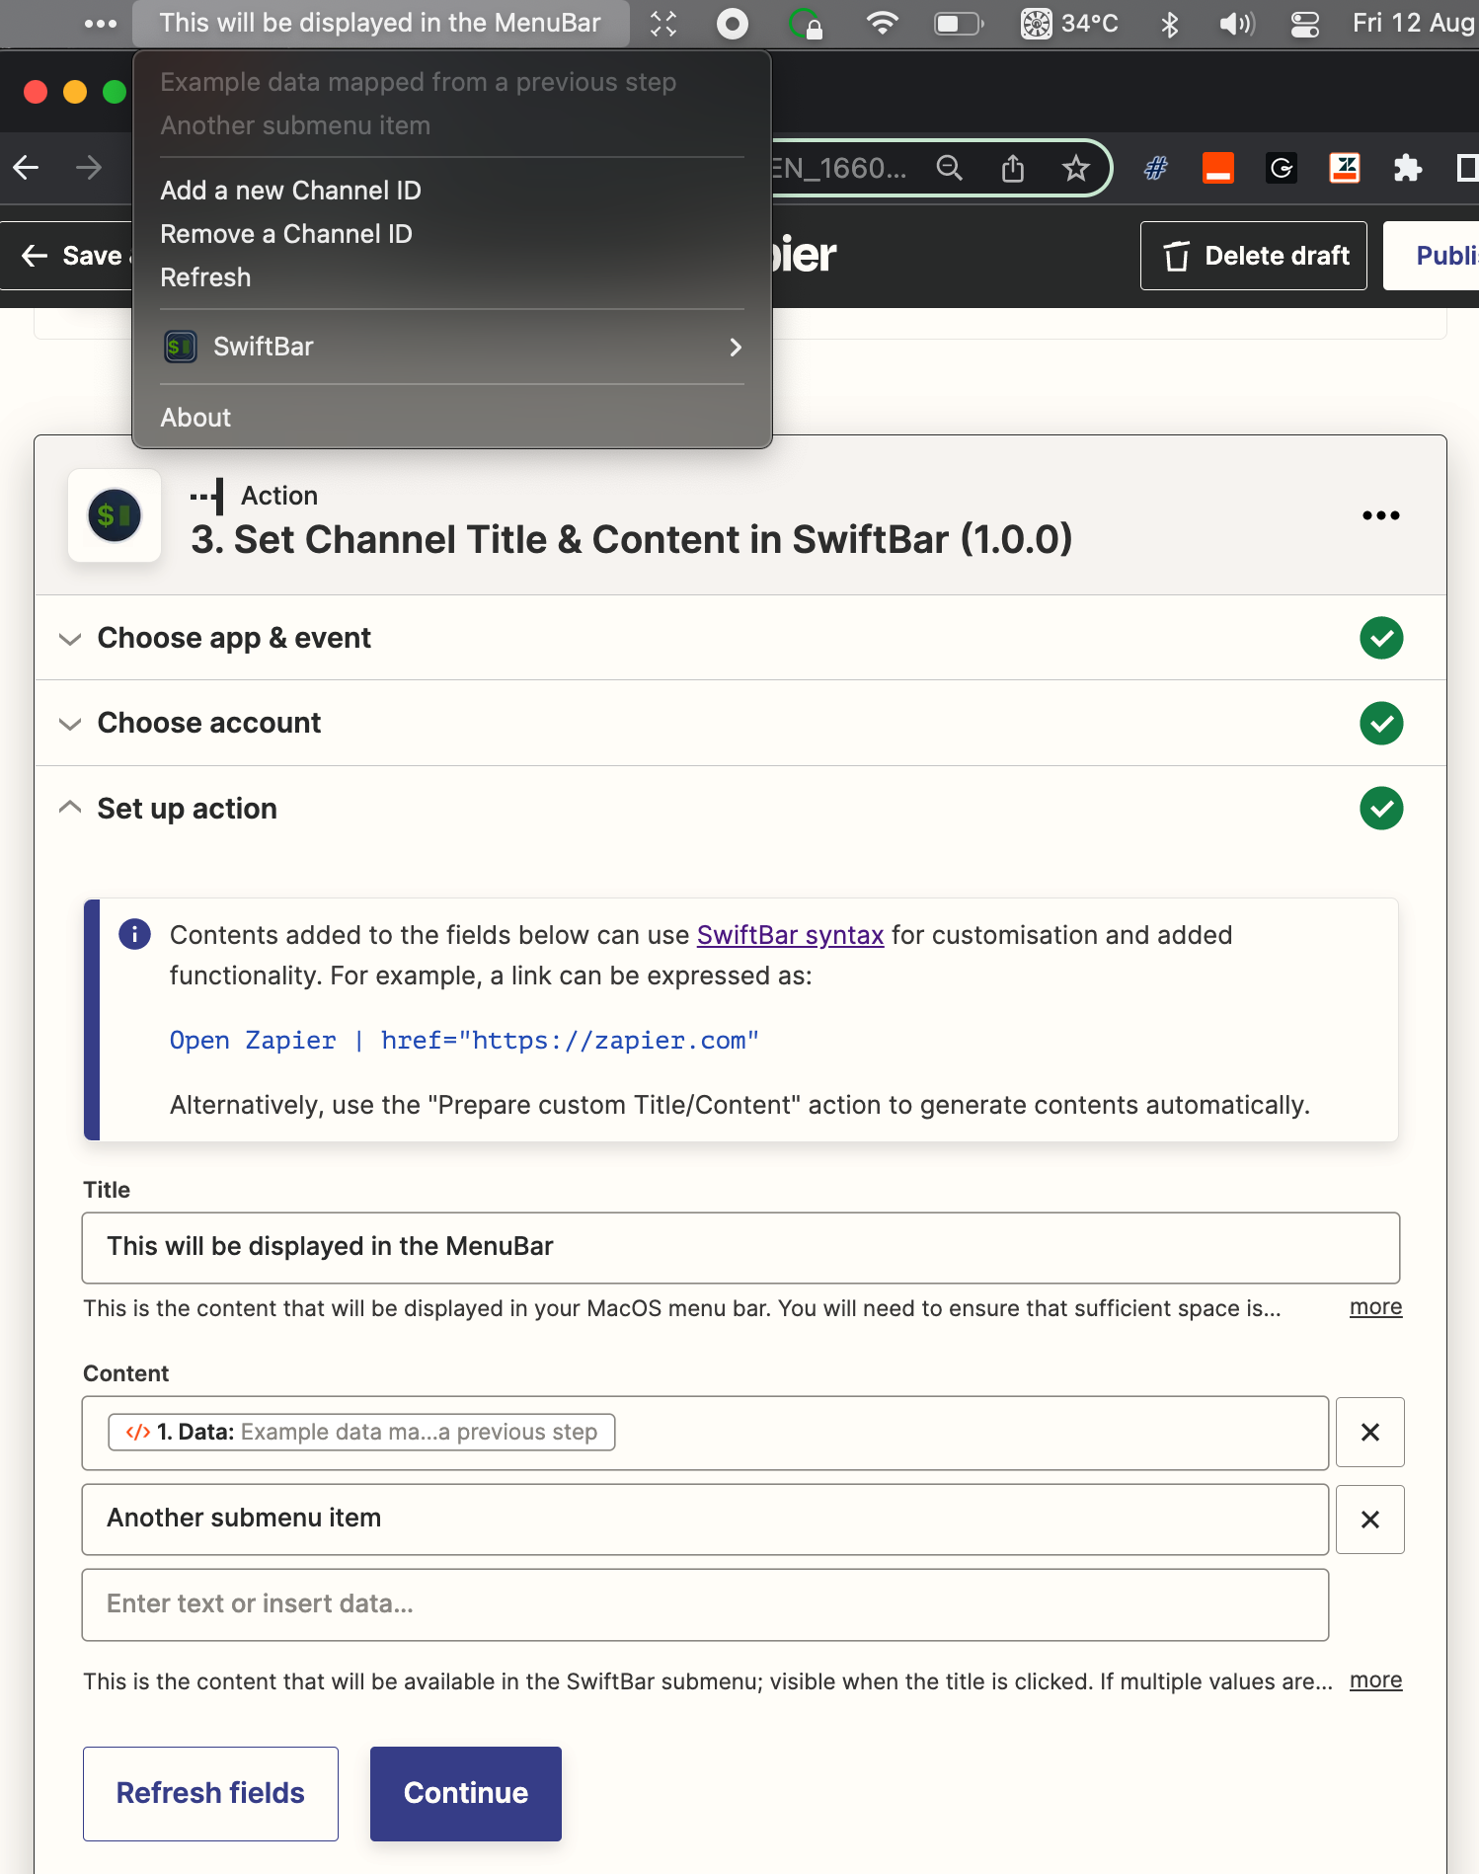Open the Wi-Fi menu bar icon
This screenshot has height=1874, width=1479.
pyautogui.click(x=882, y=24)
